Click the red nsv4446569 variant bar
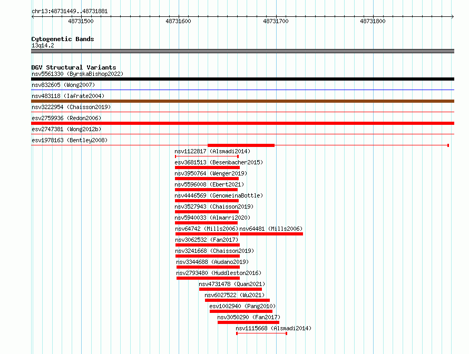 (x=207, y=201)
